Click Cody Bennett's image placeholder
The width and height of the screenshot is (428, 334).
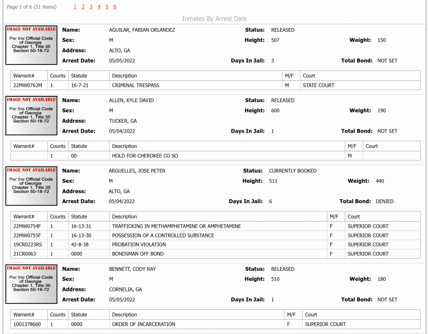31,284
